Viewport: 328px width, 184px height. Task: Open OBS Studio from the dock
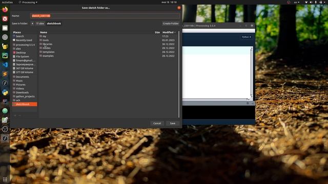click(x=5, y=129)
